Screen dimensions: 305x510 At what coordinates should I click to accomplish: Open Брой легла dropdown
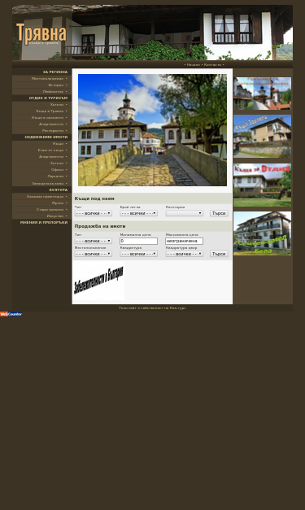[x=139, y=213]
